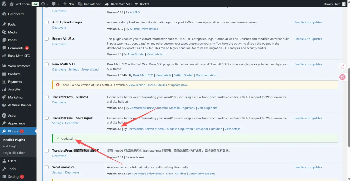Viewport: 351px width, 181px height.
Task: Open Rank Math SEO Getting Started link
Action: pos(184,75)
